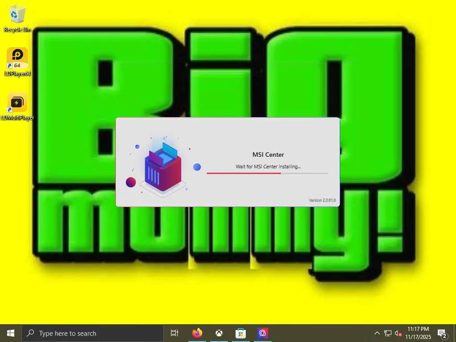
Task: Open Microsoft Store from taskbar
Action: tap(240, 333)
